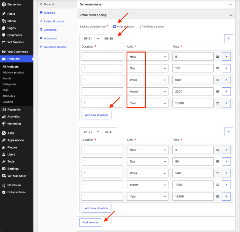Click the WP Mail SMTP envelope icon

4,176
